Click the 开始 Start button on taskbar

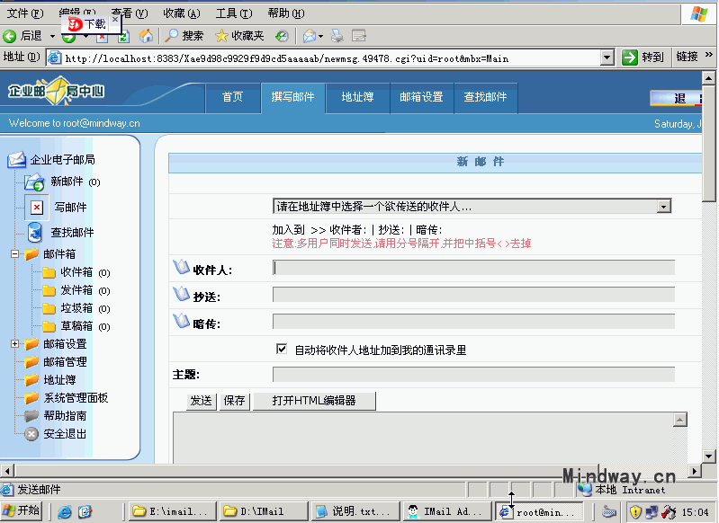tap(22, 510)
